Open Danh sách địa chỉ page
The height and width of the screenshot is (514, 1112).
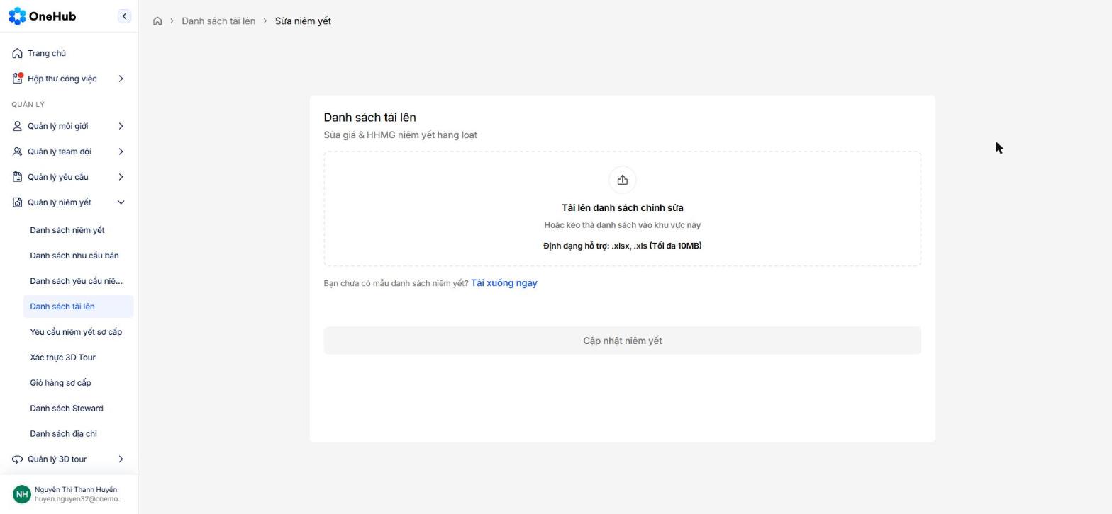(x=78, y=434)
